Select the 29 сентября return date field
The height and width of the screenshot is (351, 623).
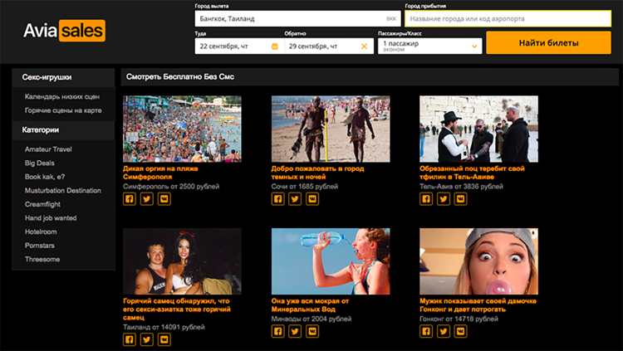(x=329, y=46)
